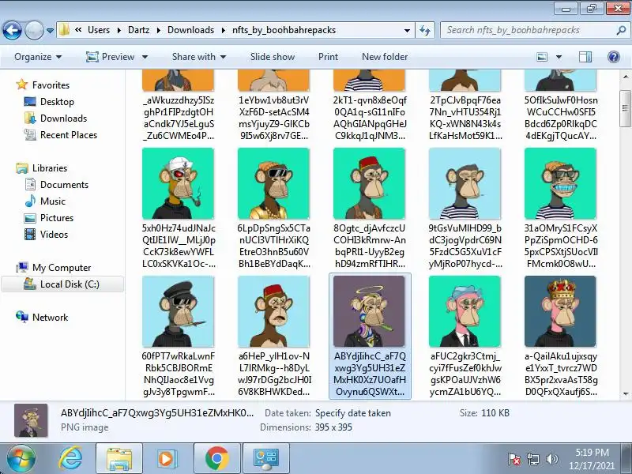Toggle the preview pane button
This screenshot has width=632, height=474.
pyautogui.click(x=585, y=57)
